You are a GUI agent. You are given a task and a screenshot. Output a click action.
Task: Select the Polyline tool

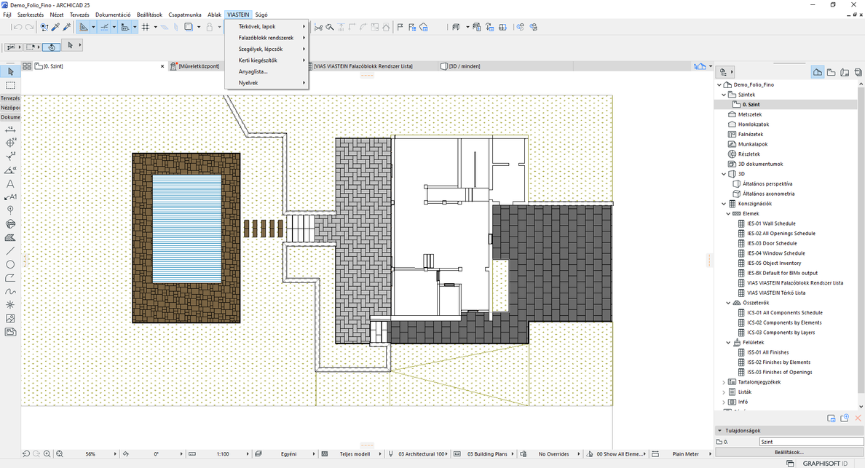pyautogui.click(x=10, y=278)
